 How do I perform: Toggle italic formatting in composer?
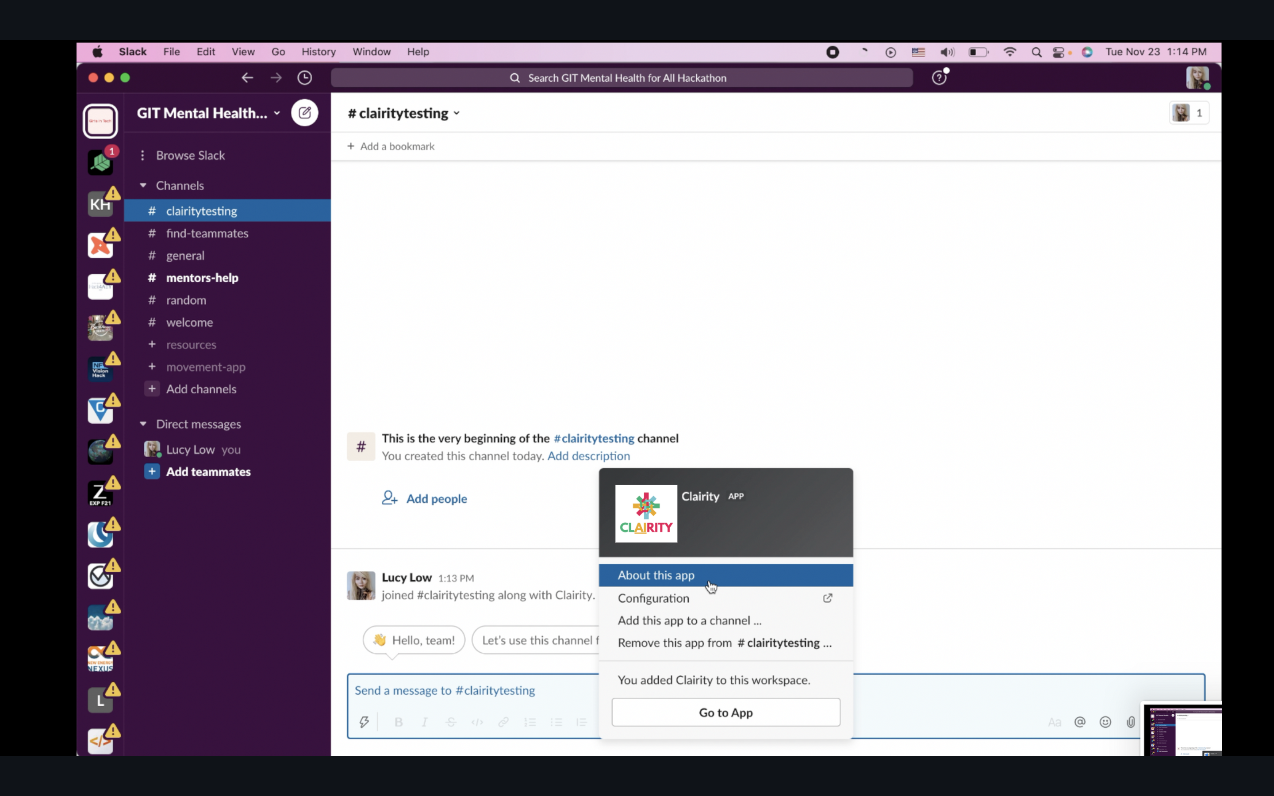[424, 722]
